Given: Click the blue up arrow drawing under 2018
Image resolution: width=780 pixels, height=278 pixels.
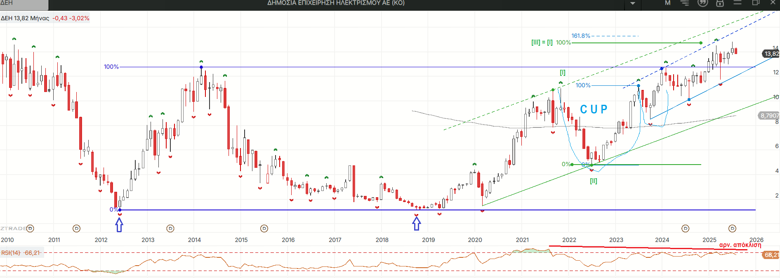Looking at the screenshot, I should (x=417, y=224).
